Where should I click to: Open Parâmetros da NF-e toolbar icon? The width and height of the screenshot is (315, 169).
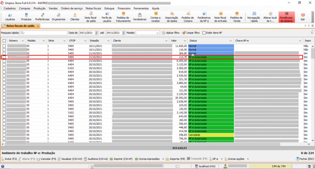(x=204, y=17)
